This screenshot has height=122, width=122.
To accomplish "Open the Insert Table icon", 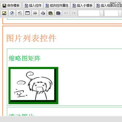I will tap(27, 13).
